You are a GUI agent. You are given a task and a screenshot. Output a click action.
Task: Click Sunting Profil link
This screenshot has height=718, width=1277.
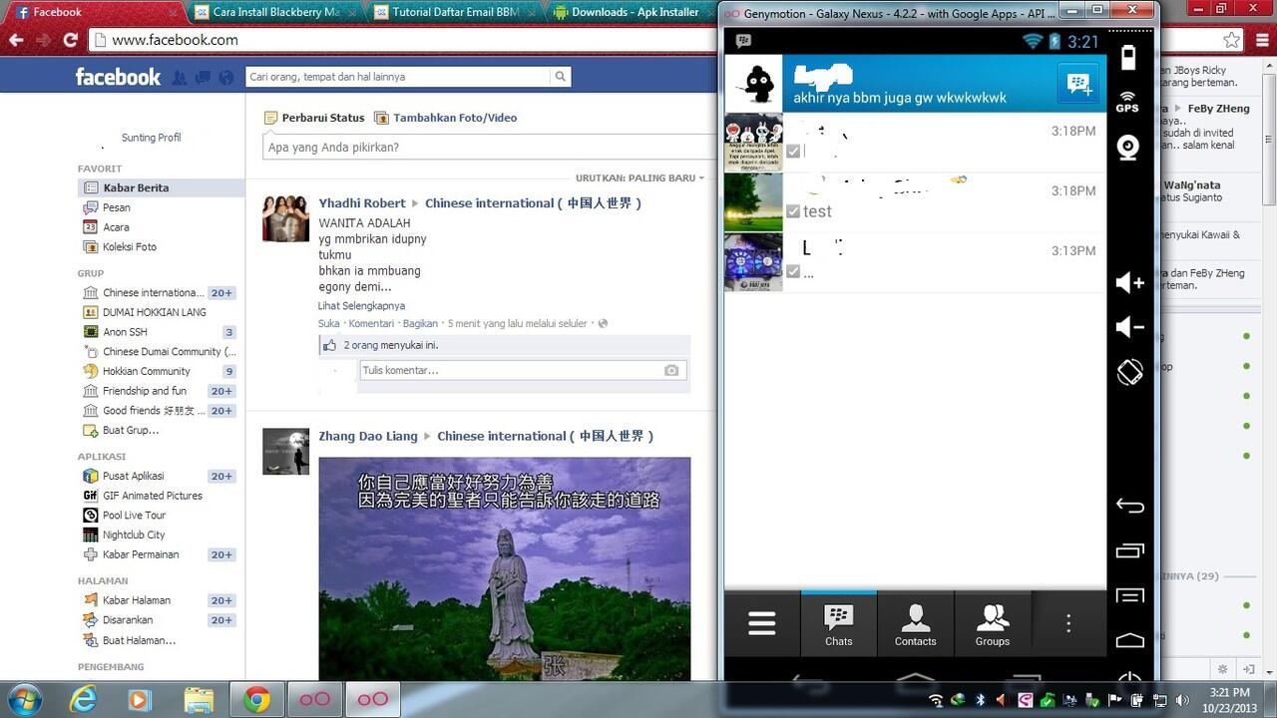[x=152, y=138]
